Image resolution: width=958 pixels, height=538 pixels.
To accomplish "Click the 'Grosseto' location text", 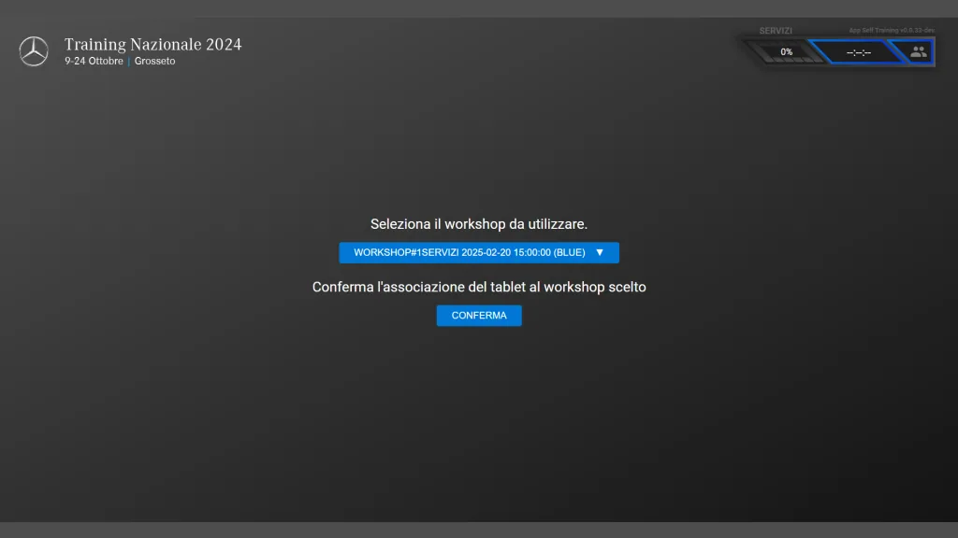I will [x=154, y=61].
